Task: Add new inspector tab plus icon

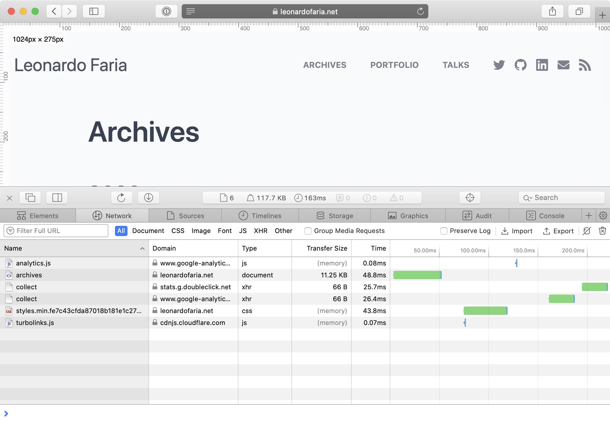Action: pos(589,215)
